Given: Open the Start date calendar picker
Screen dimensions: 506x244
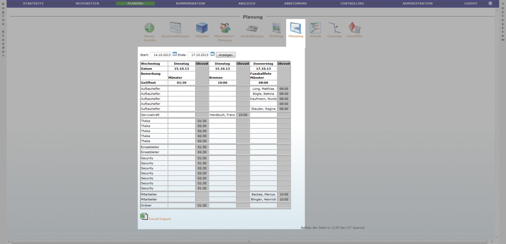Looking at the screenshot, I should click(175, 54).
